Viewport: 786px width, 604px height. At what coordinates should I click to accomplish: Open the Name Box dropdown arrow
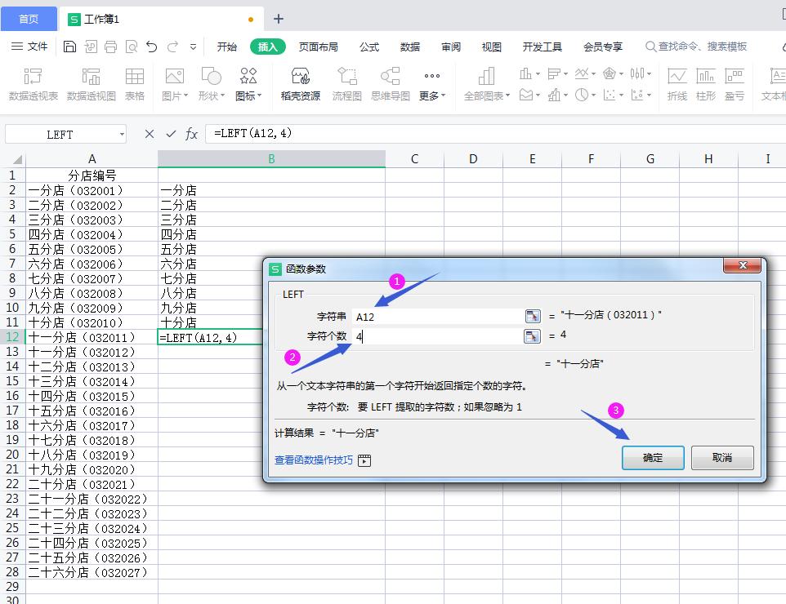(x=122, y=134)
